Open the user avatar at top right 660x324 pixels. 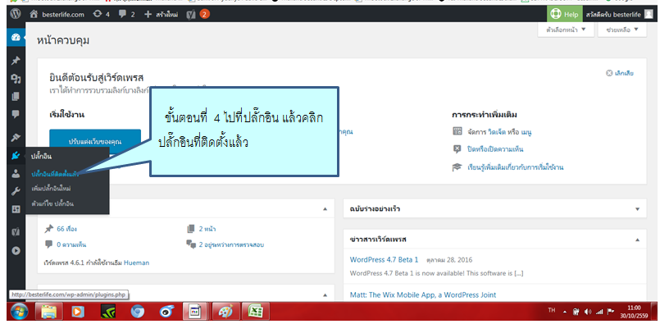point(649,14)
